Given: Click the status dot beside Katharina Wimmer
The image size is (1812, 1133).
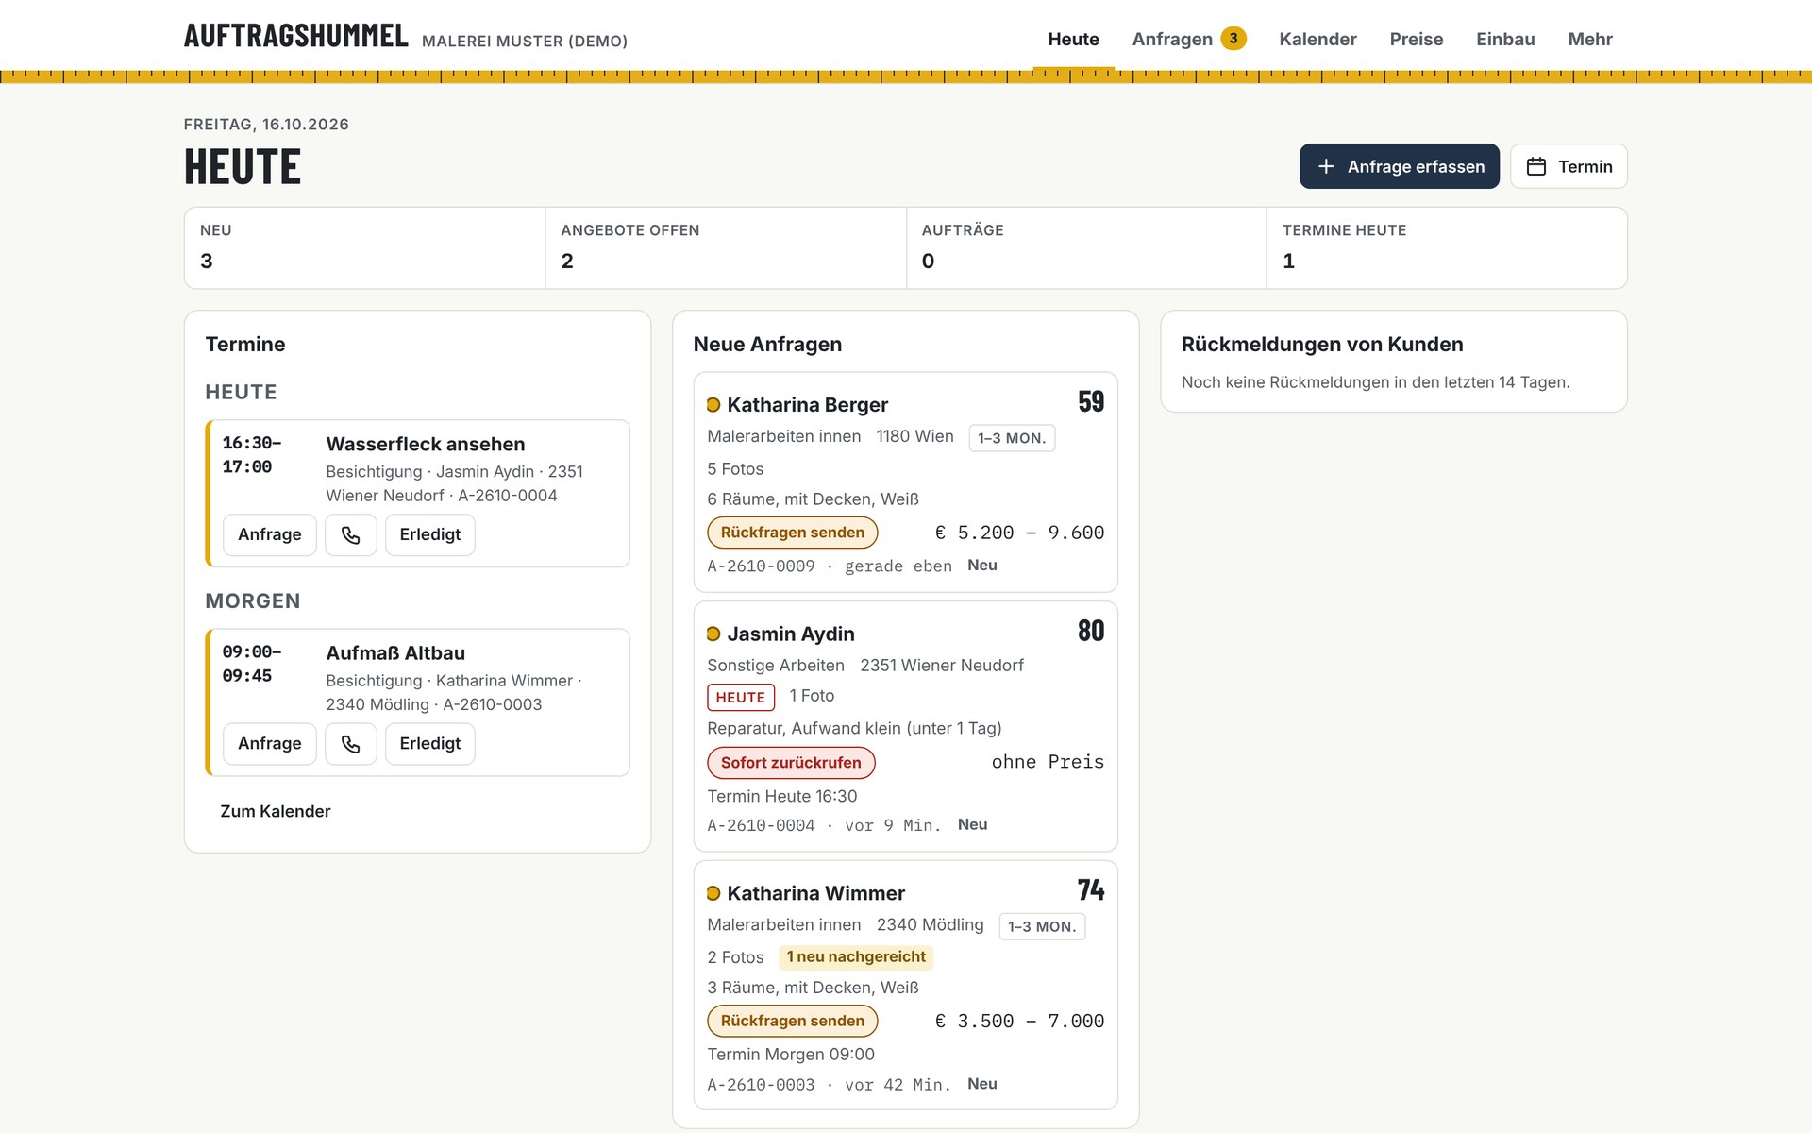Looking at the screenshot, I should 713,893.
